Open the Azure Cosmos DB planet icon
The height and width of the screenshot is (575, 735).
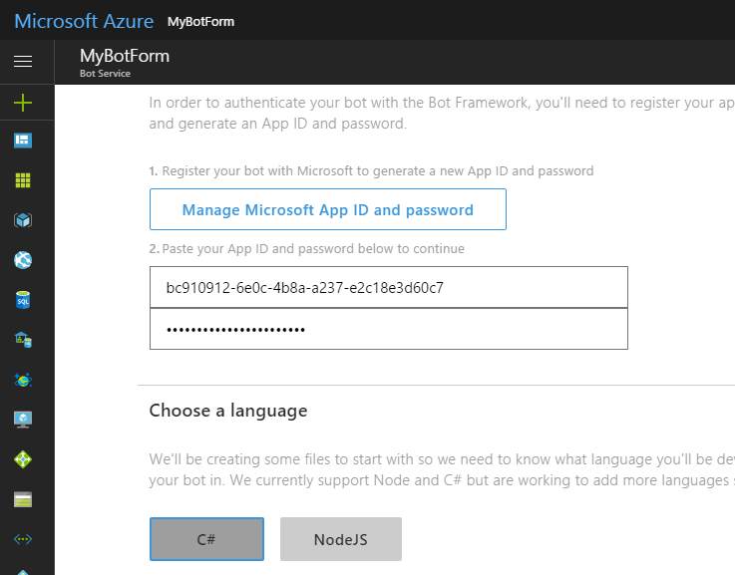[23, 380]
